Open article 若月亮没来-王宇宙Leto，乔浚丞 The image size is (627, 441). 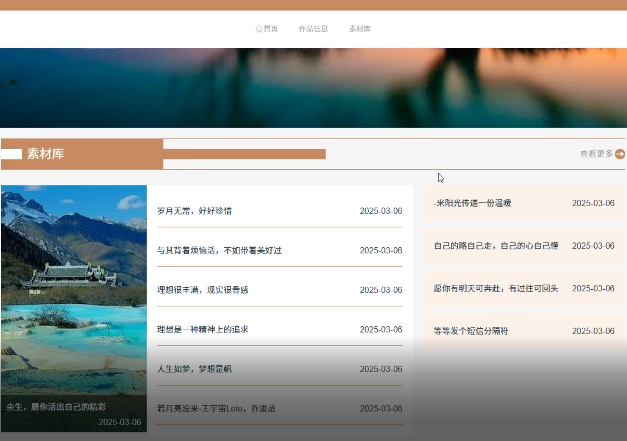coord(216,409)
